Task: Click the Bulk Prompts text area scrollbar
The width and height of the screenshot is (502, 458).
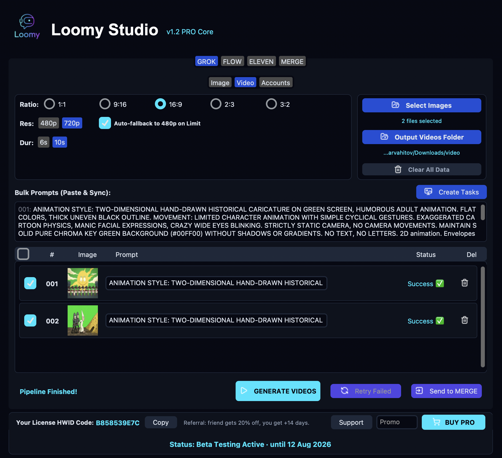Action: (483, 212)
